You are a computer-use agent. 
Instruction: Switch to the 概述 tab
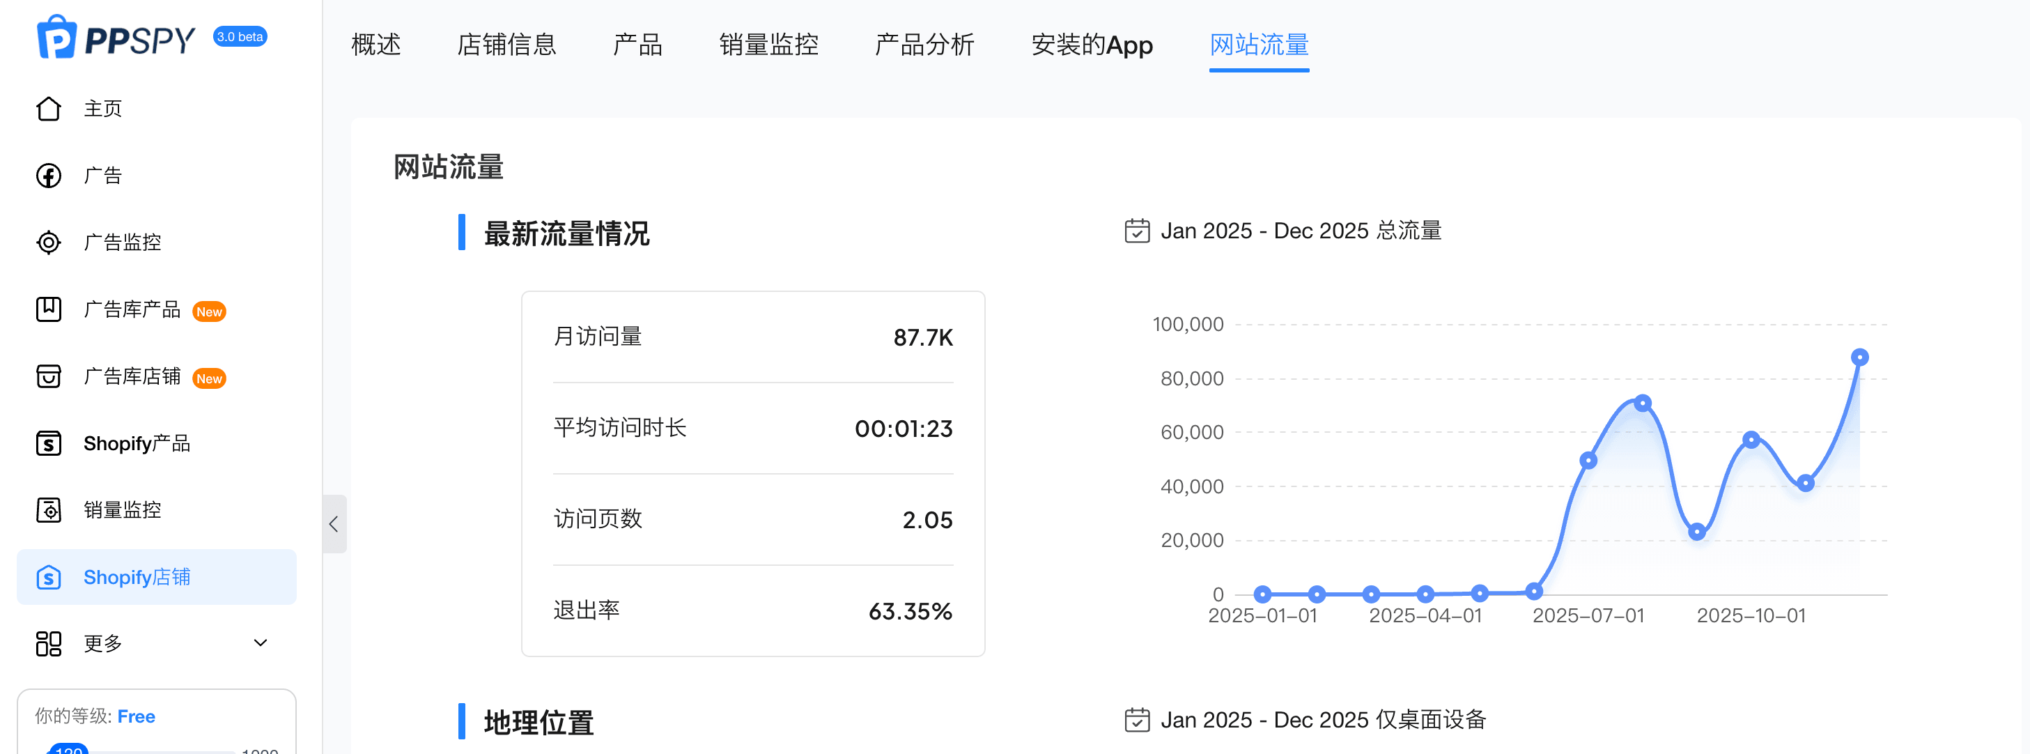click(x=376, y=45)
